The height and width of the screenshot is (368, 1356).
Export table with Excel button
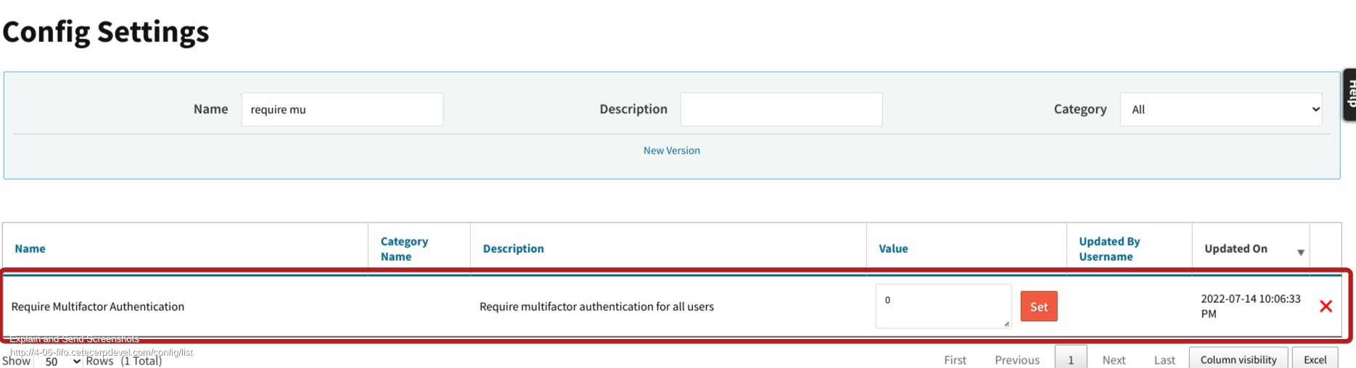coord(1315,359)
